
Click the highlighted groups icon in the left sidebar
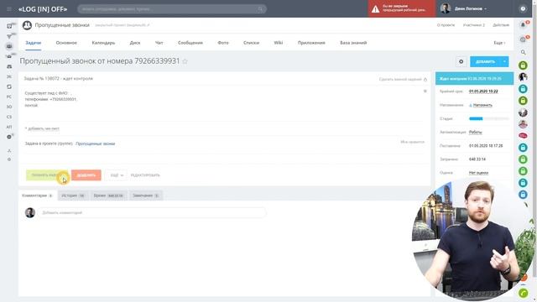(x=9, y=46)
